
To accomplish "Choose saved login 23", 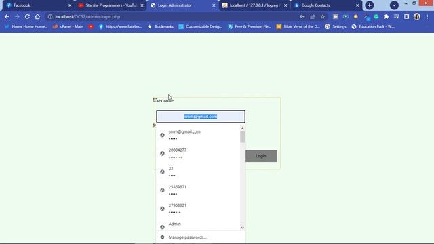I will (198, 171).
